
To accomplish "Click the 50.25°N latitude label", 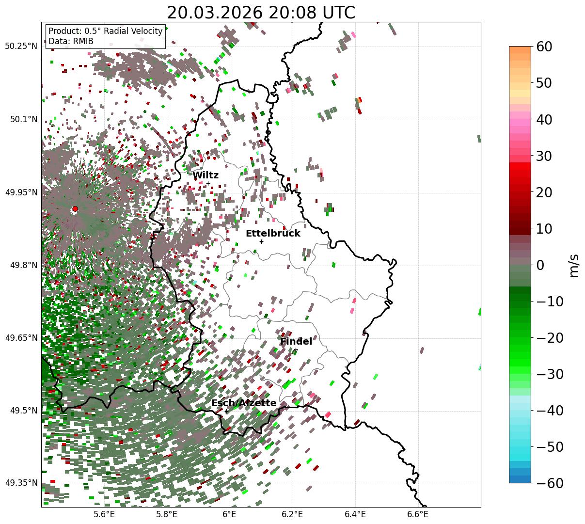I will pos(21,47).
